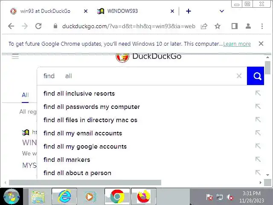Click the vertical scrollbar up arrow
Screen dimensions: 273x205
pyautogui.click(x=267, y=57)
